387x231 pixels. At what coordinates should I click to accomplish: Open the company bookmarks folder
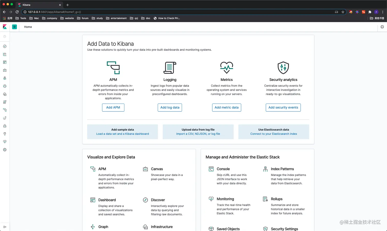point(50,18)
